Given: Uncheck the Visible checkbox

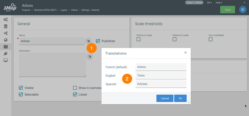Looking at the screenshot, I should coord(21,88).
